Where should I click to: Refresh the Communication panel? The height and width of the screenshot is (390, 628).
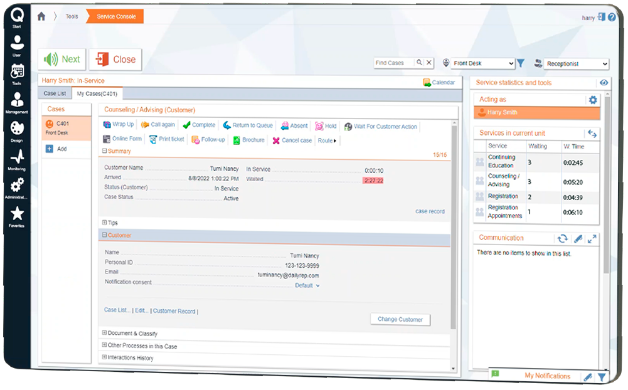pos(562,239)
